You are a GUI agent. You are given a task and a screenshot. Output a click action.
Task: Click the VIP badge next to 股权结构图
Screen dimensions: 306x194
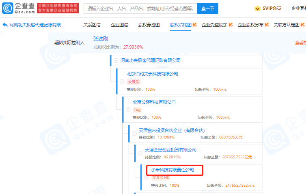(195, 25)
